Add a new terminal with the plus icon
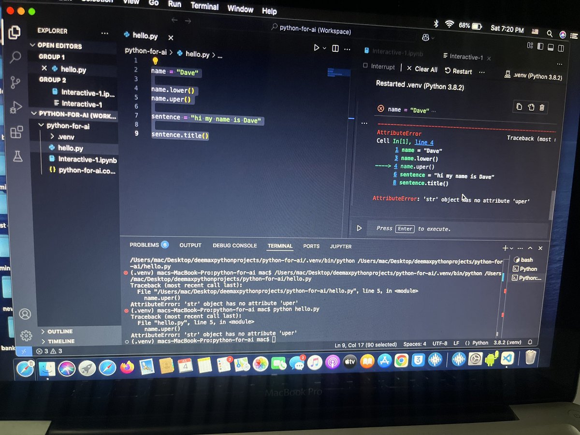 click(505, 248)
